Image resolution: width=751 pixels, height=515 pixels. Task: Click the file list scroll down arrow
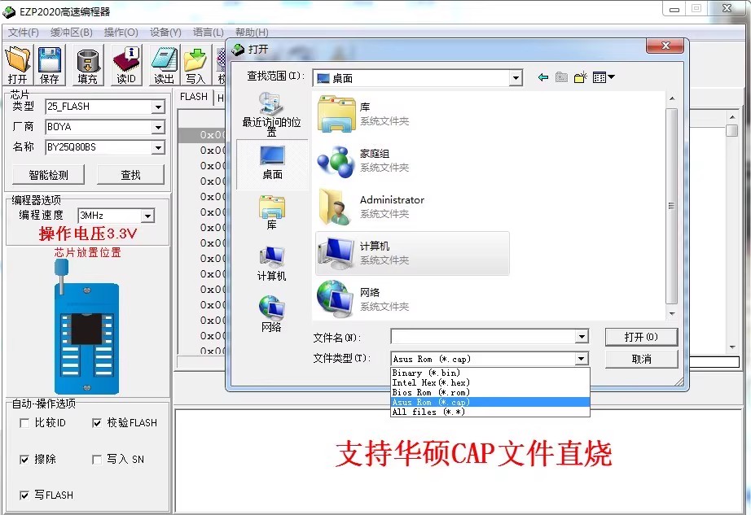tap(672, 314)
